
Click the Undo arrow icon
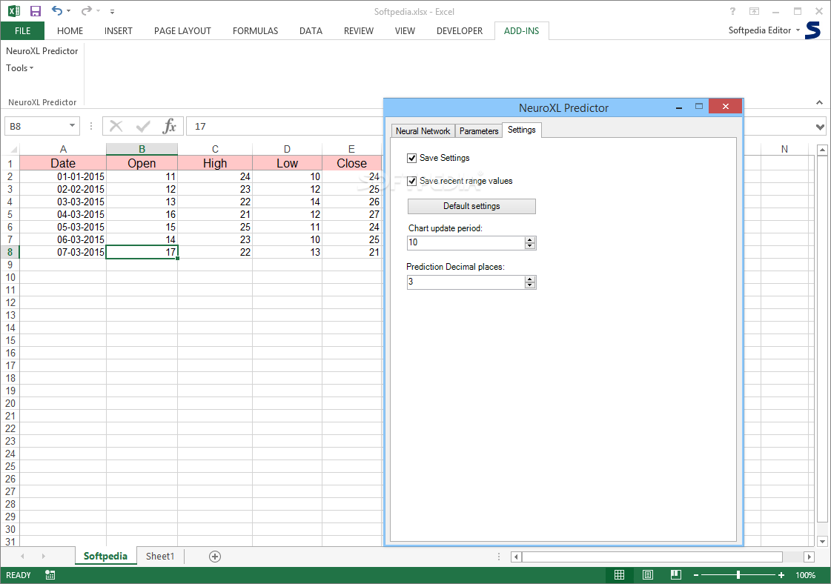pos(56,10)
